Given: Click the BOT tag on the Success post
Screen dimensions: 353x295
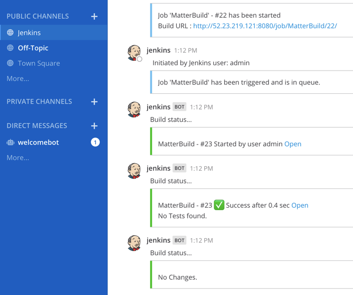Looking at the screenshot, I should click(x=179, y=168).
